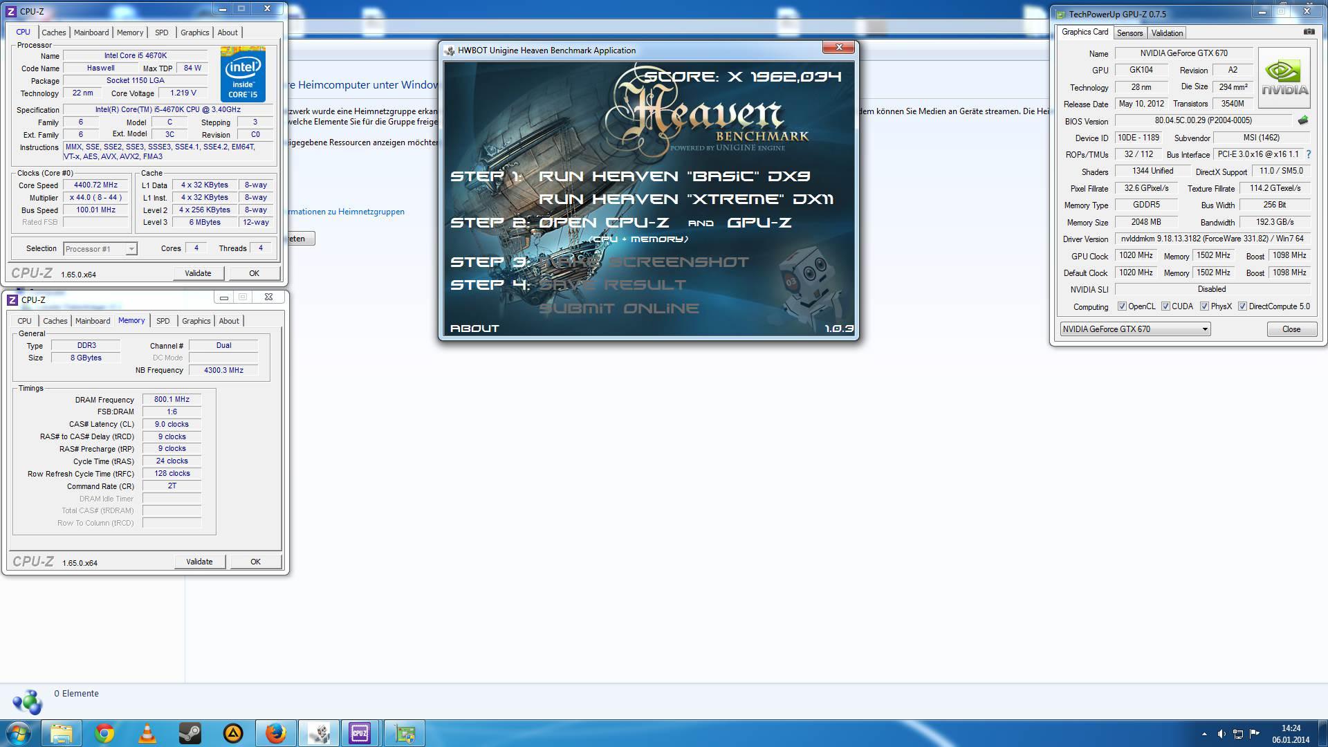Open About in Heaven benchmark app
Image resolution: width=1328 pixels, height=747 pixels.
coord(474,329)
